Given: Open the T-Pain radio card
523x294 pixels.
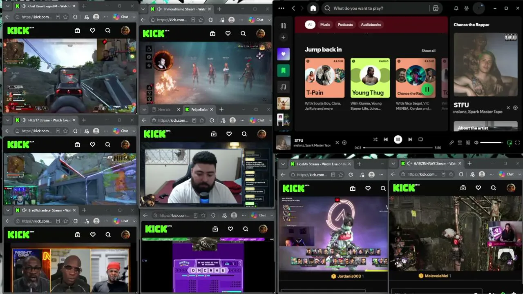Looking at the screenshot, I should point(324,84).
